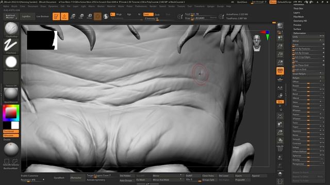Click the BPR render icon on right shelf
Viewport: 330px width, 185px height.
coord(280,26)
